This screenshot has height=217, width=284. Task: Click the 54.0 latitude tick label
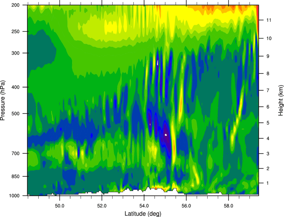pos(144,206)
